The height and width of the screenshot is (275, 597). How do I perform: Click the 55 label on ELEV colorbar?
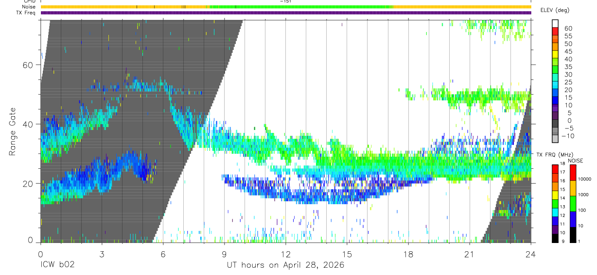(568, 36)
